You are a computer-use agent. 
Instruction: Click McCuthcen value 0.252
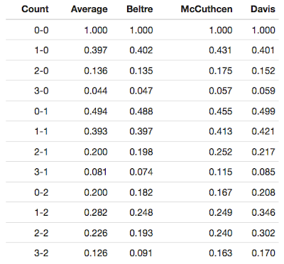coord(221,152)
